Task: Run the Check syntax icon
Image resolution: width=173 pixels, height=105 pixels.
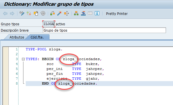Action: (x=53, y=14)
